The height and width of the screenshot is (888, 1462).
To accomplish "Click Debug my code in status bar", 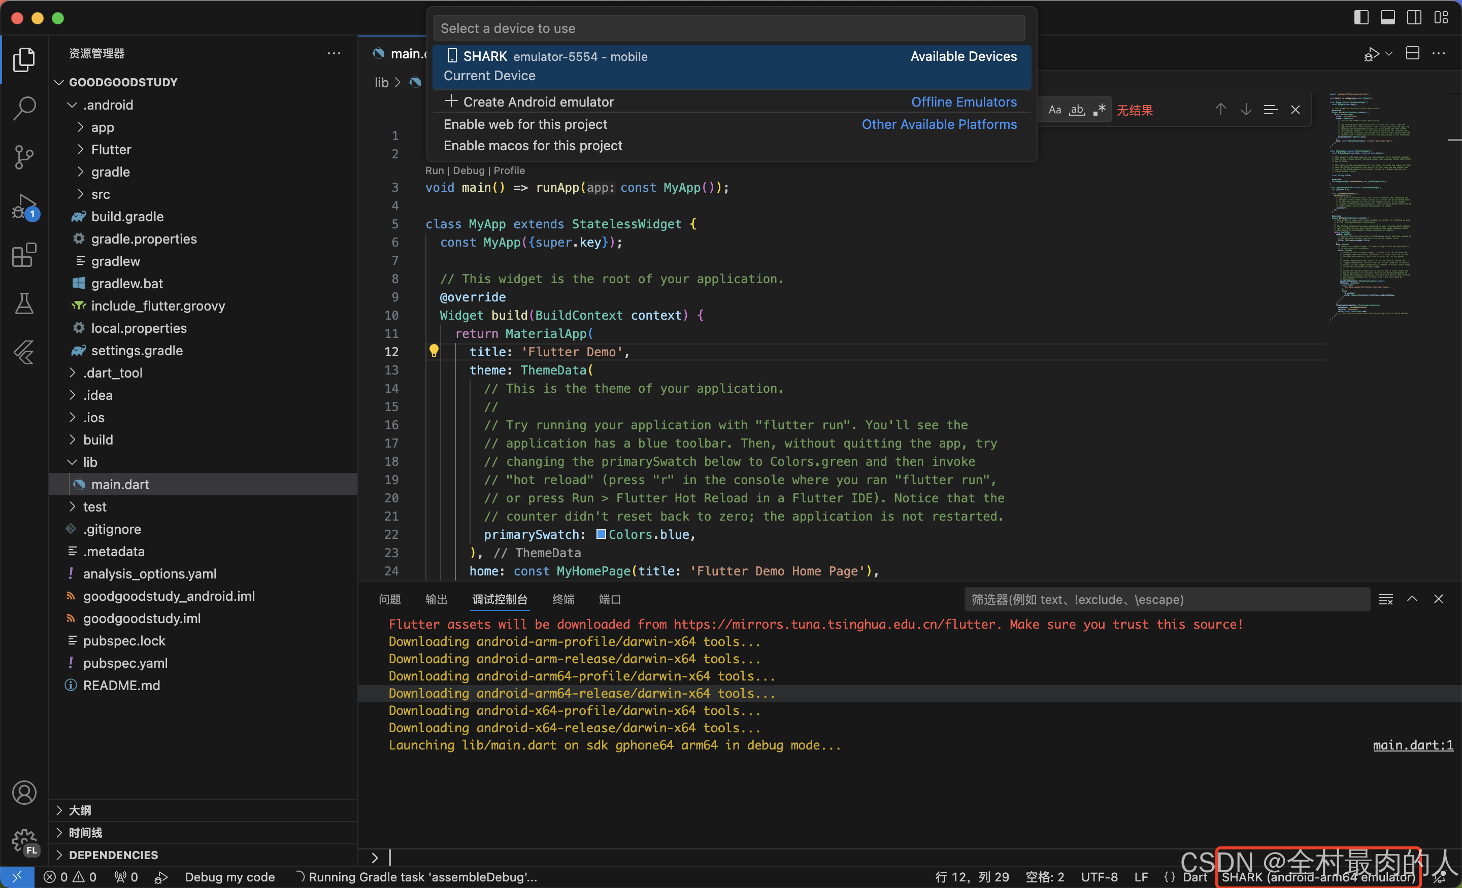I will click(x=229, y=877).
